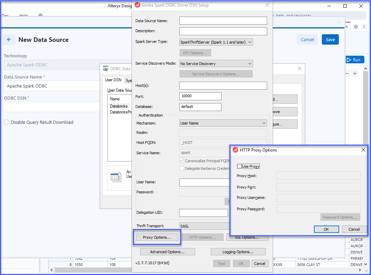Toggle Canonicalize Principal FQDN checkbox
371x275 pixels.
182,161
